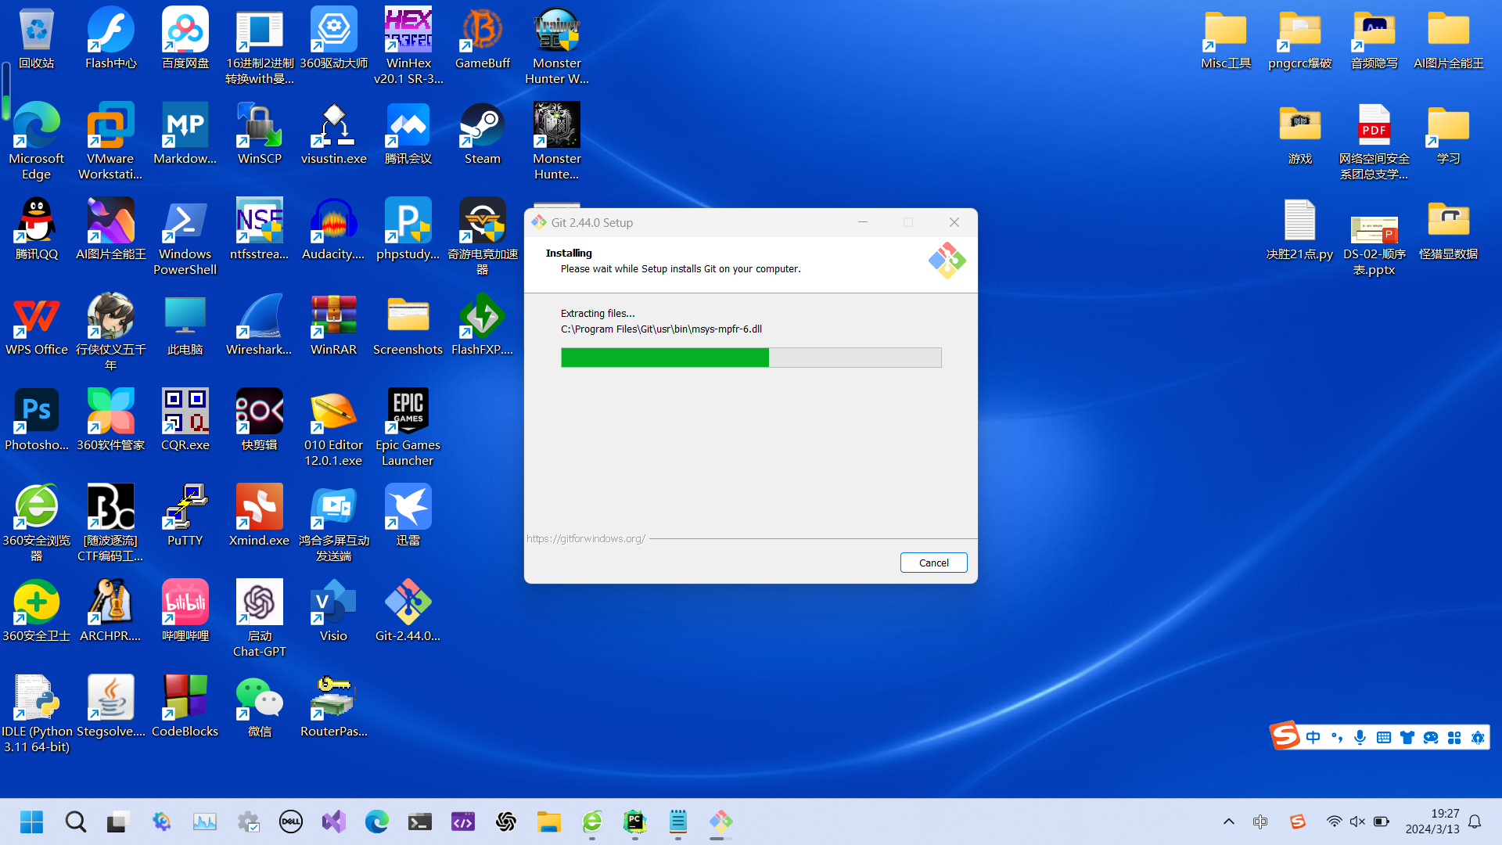Open File Explorer from the taskbar

[549, 822]
